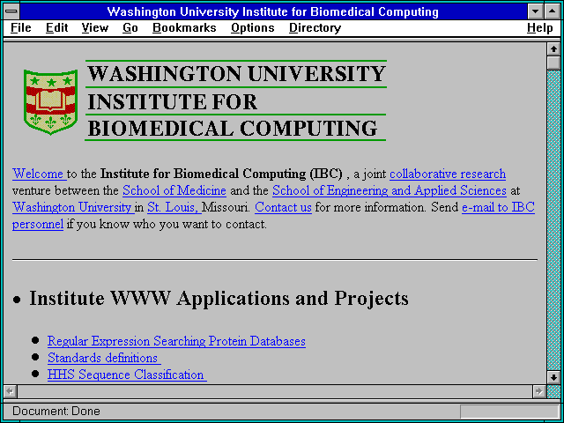Image resolution: width=564 pixels, height=423 pixels.
Task: Open the Directory menu
Action: (x=315, y=28)
